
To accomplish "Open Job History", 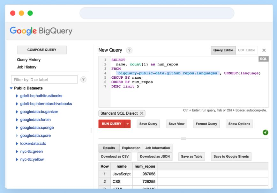I will (x=27, y=67).
